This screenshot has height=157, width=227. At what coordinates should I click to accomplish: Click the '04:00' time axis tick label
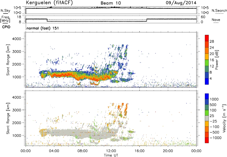tap(54, 151)
